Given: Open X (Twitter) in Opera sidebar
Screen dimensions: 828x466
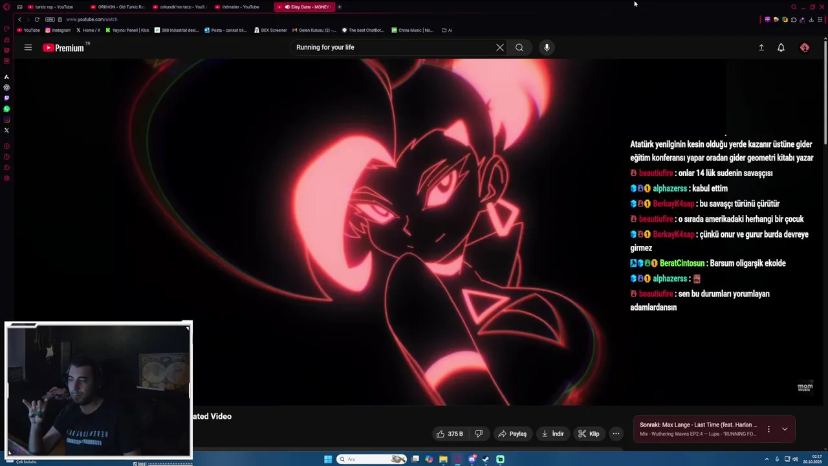Looking at the screenshot, I should coord(6,130).
